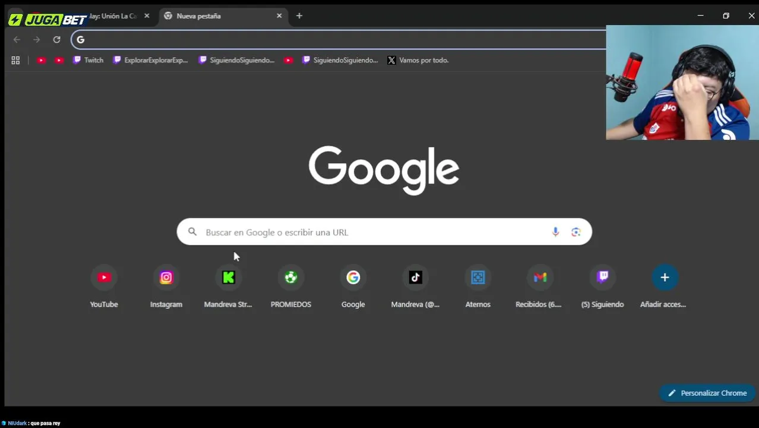Open the first YouTube bookmark icon
759x428 pixels.
(x=41, y=60)
